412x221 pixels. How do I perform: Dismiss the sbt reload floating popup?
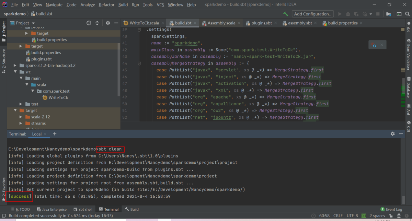(381, 45)
